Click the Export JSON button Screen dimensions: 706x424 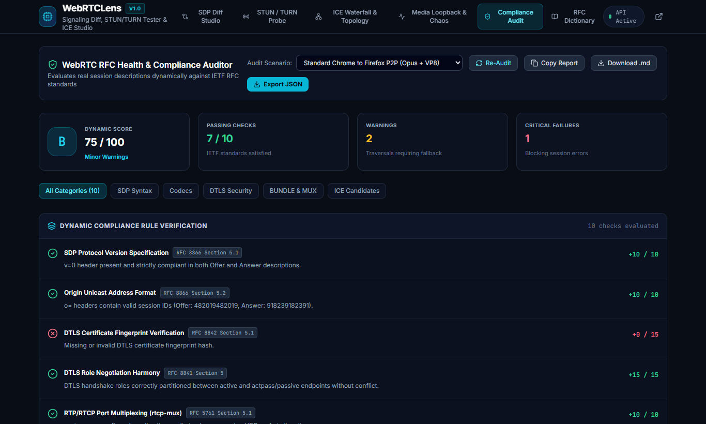pyautogui.click(x=278, y=84)
